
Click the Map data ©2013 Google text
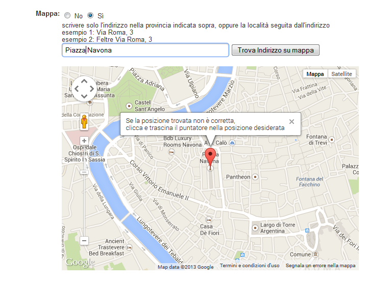186,267
